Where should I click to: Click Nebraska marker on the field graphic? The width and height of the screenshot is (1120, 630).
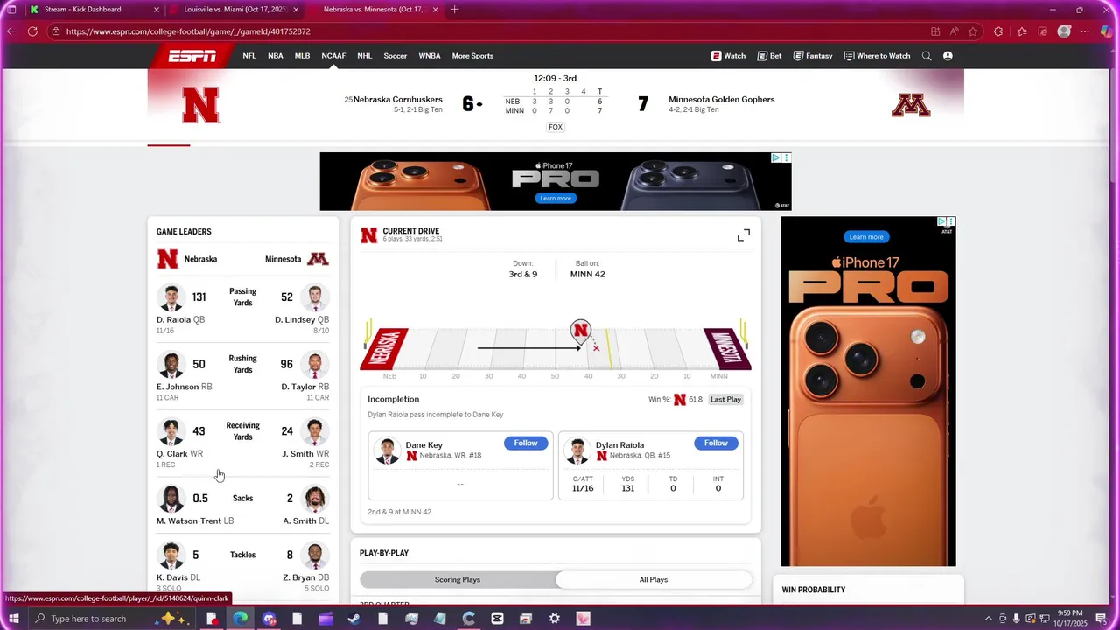pos(580,331)
